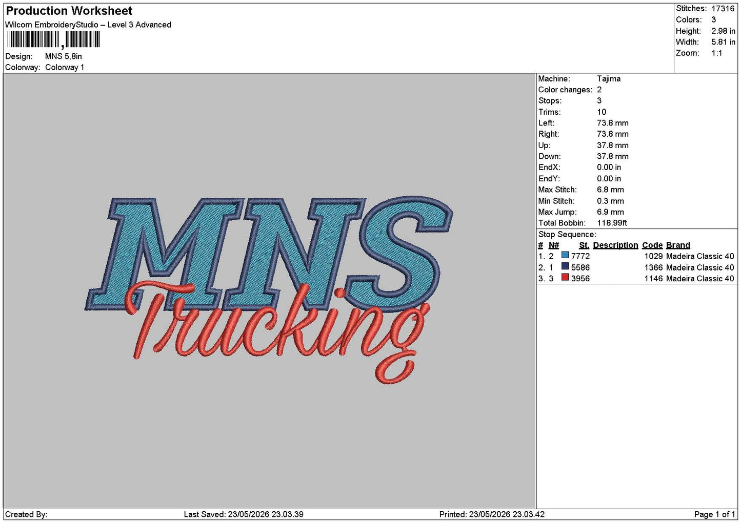Click the 'EndX:' label

[549, 168]
